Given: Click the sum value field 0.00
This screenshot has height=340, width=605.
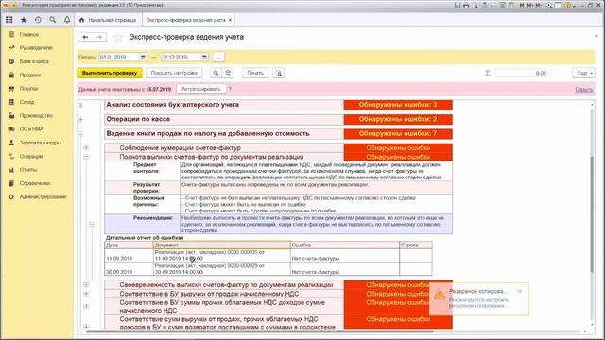Looking at the screenshot, I should click(x=521, y=73).
